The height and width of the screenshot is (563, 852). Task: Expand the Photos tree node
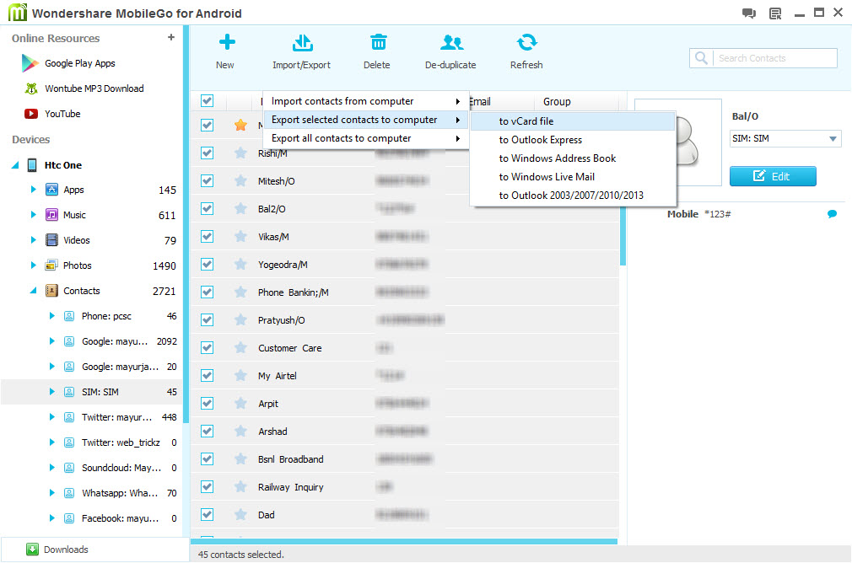tap(33, 265)
